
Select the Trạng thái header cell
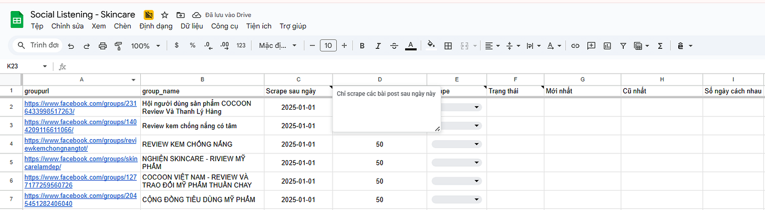[515, 91]
